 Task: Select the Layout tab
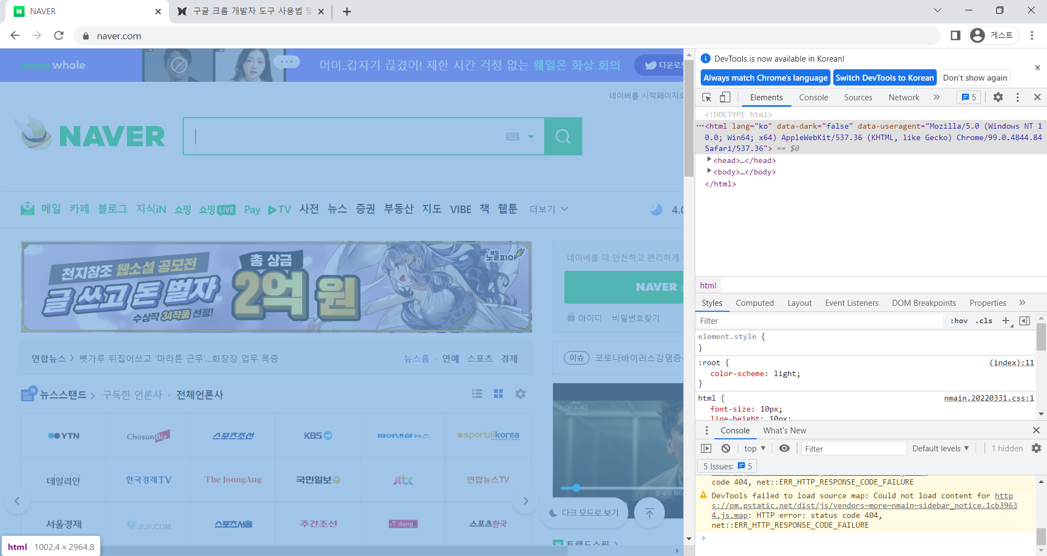click(x=799, y=303)
